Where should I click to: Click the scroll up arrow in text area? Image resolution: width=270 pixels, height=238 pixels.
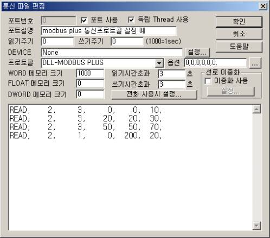(256, 109)
